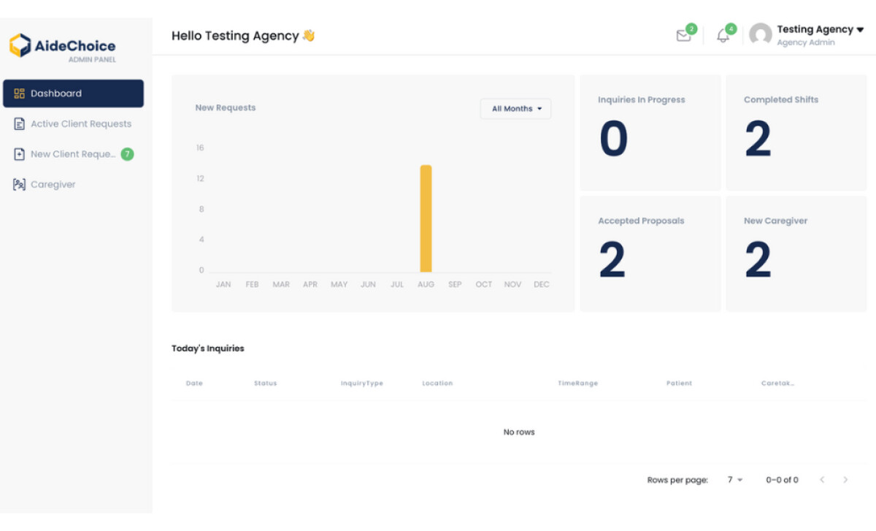Click the AideChoice logo

coord(62,45)
